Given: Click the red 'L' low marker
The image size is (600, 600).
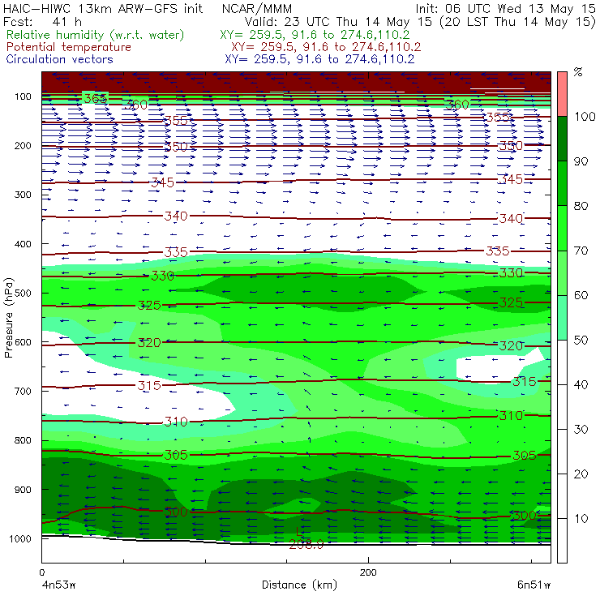Looking at the screenshot, I should click(299, 532).
